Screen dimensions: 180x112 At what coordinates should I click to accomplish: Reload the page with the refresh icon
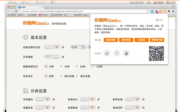(16, 11)
